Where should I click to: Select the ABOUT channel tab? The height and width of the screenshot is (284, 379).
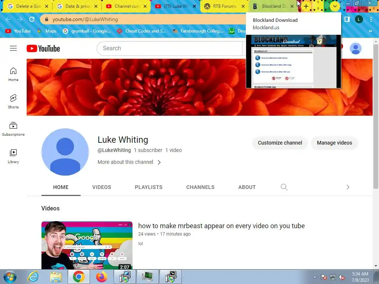[247, 187]
